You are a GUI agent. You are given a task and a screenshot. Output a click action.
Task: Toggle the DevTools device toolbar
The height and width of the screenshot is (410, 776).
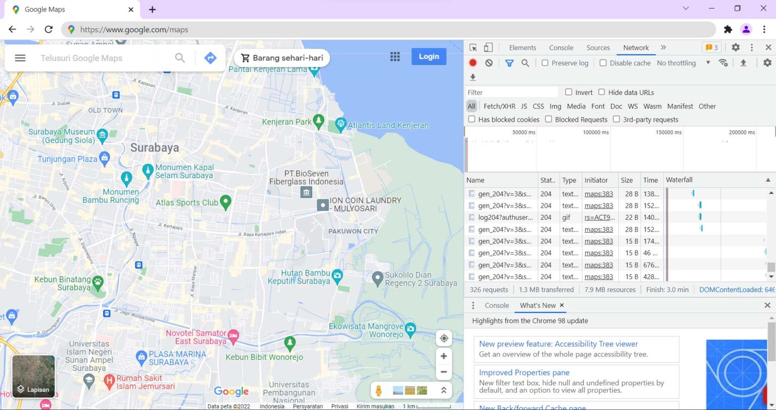[488, 47]
